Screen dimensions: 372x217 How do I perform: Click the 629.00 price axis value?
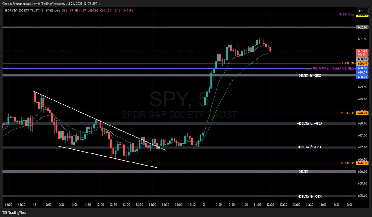pos(362,100)
